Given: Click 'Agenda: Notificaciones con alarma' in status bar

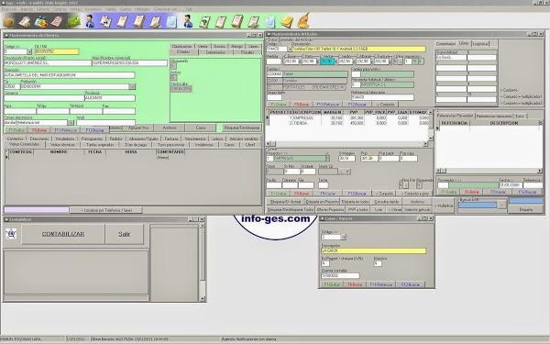Looking at the screenshot, I should (248, 339).
